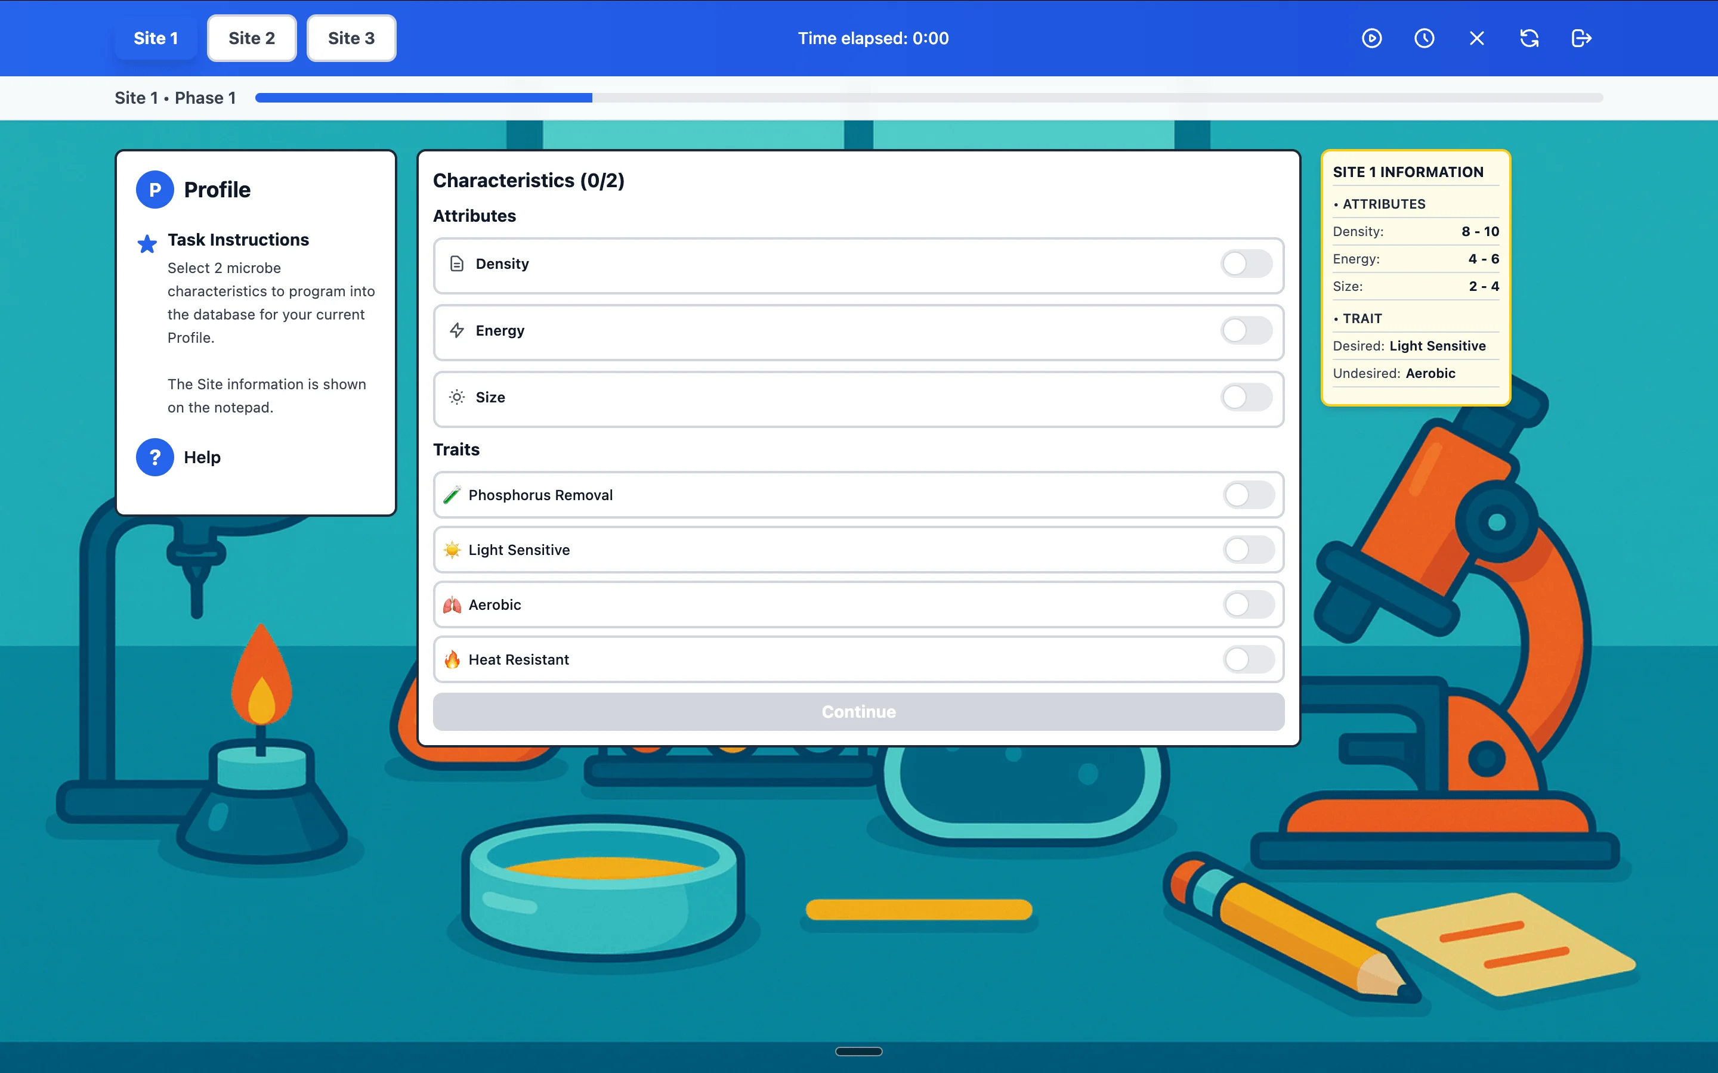Click the blue Profile P icon
The height and width of the screenshot is (1073, 1718).
(x=155, y=190)
